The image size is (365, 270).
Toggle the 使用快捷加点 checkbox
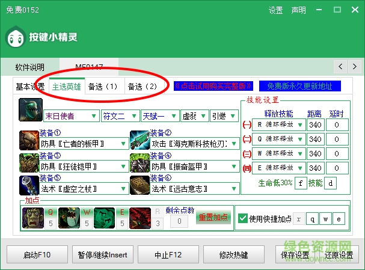click(242, 218)
